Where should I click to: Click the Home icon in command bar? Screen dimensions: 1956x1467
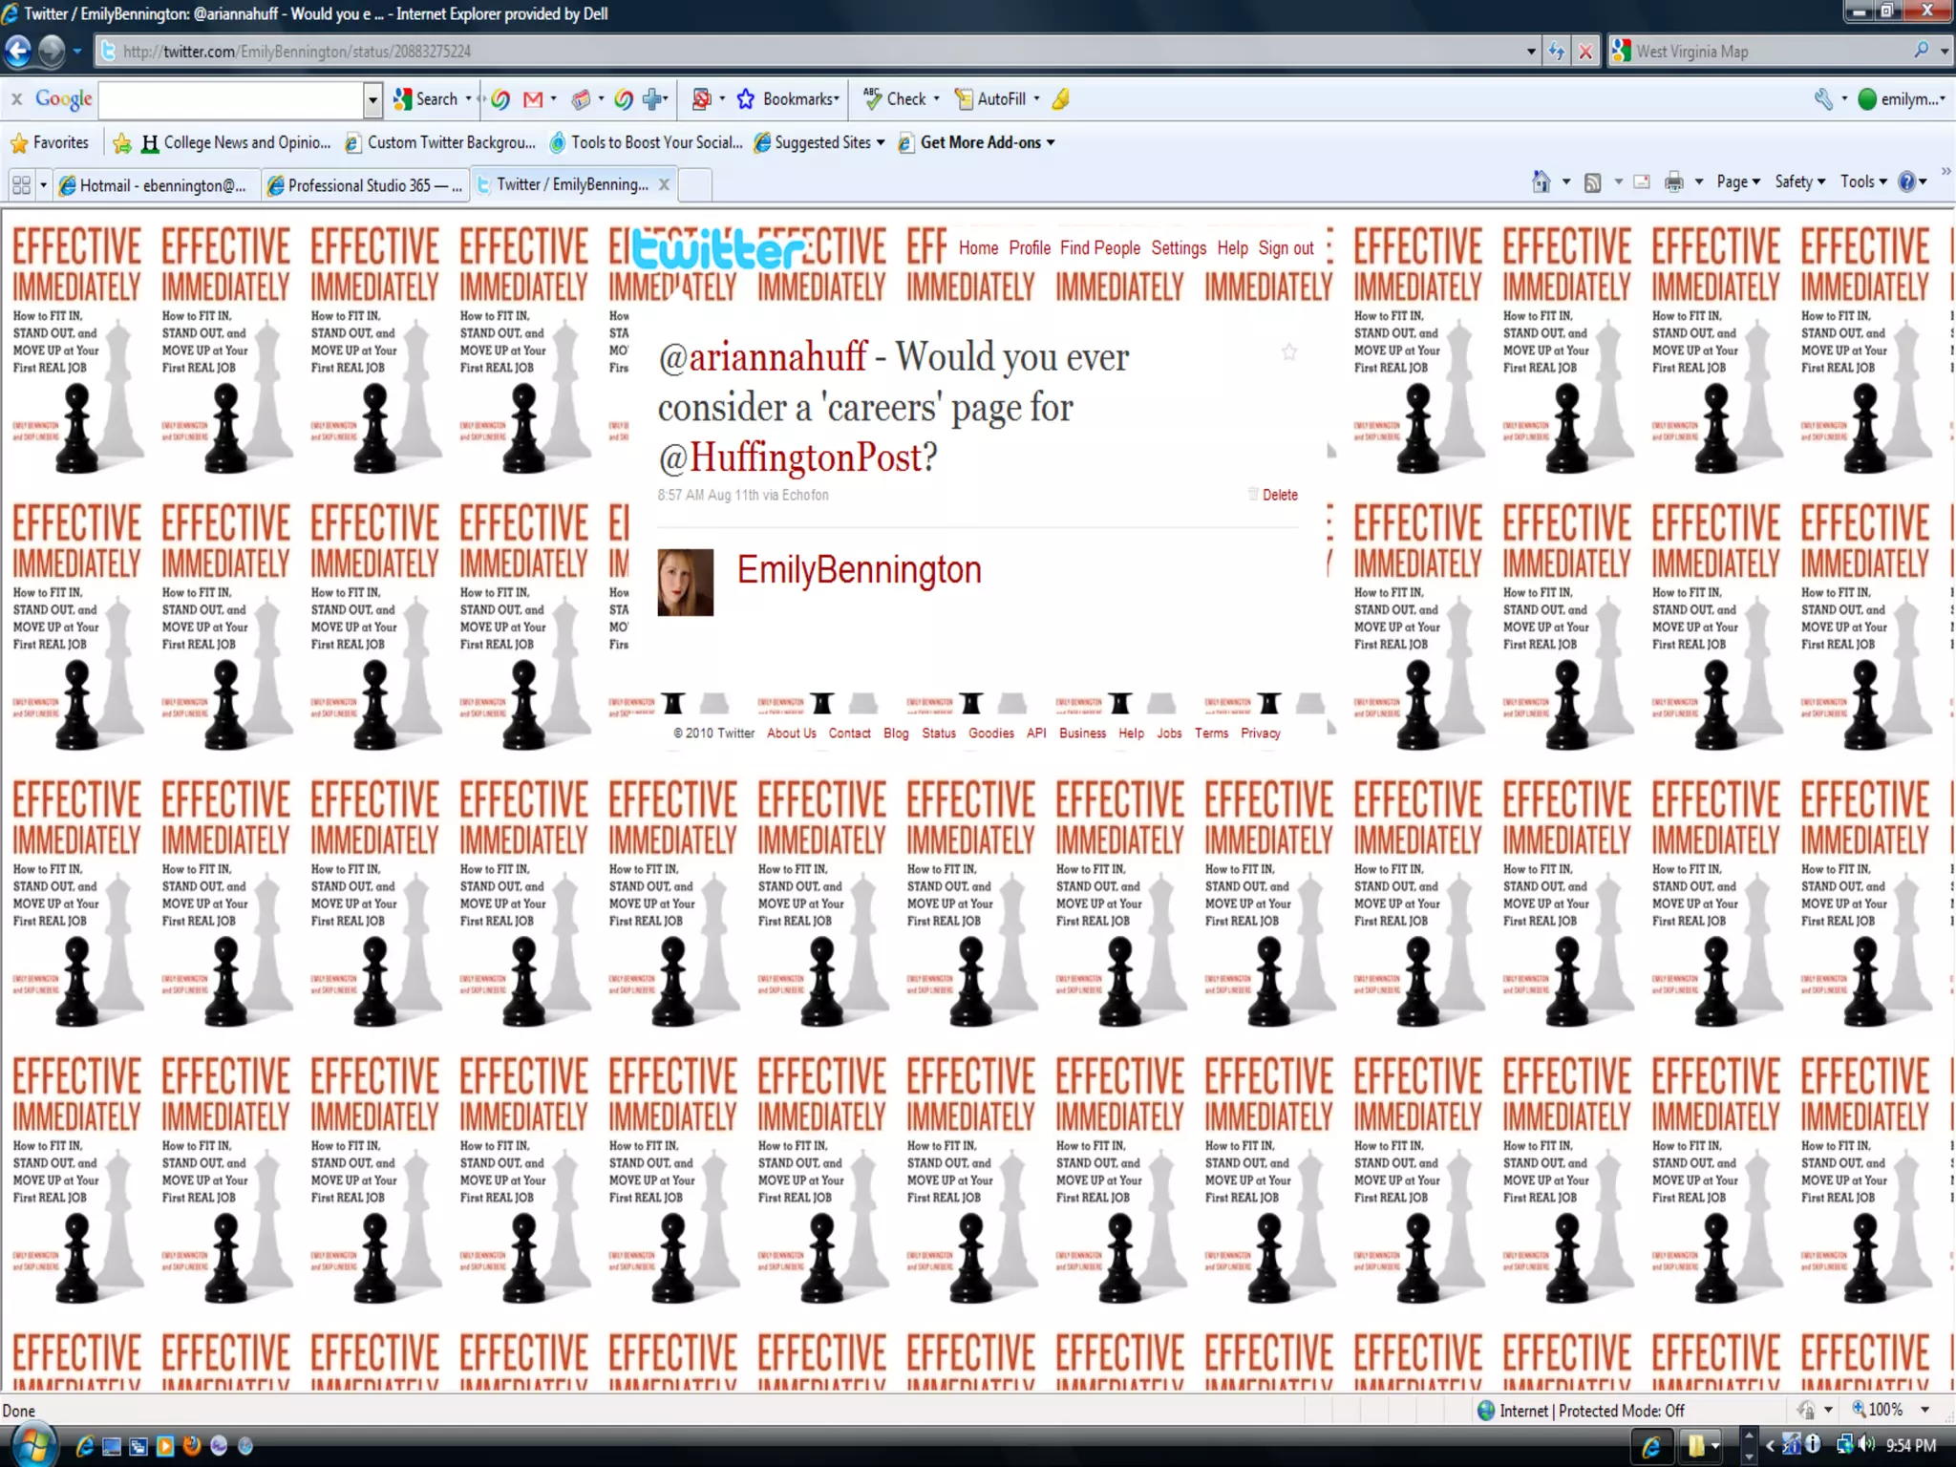(1541, 181)
